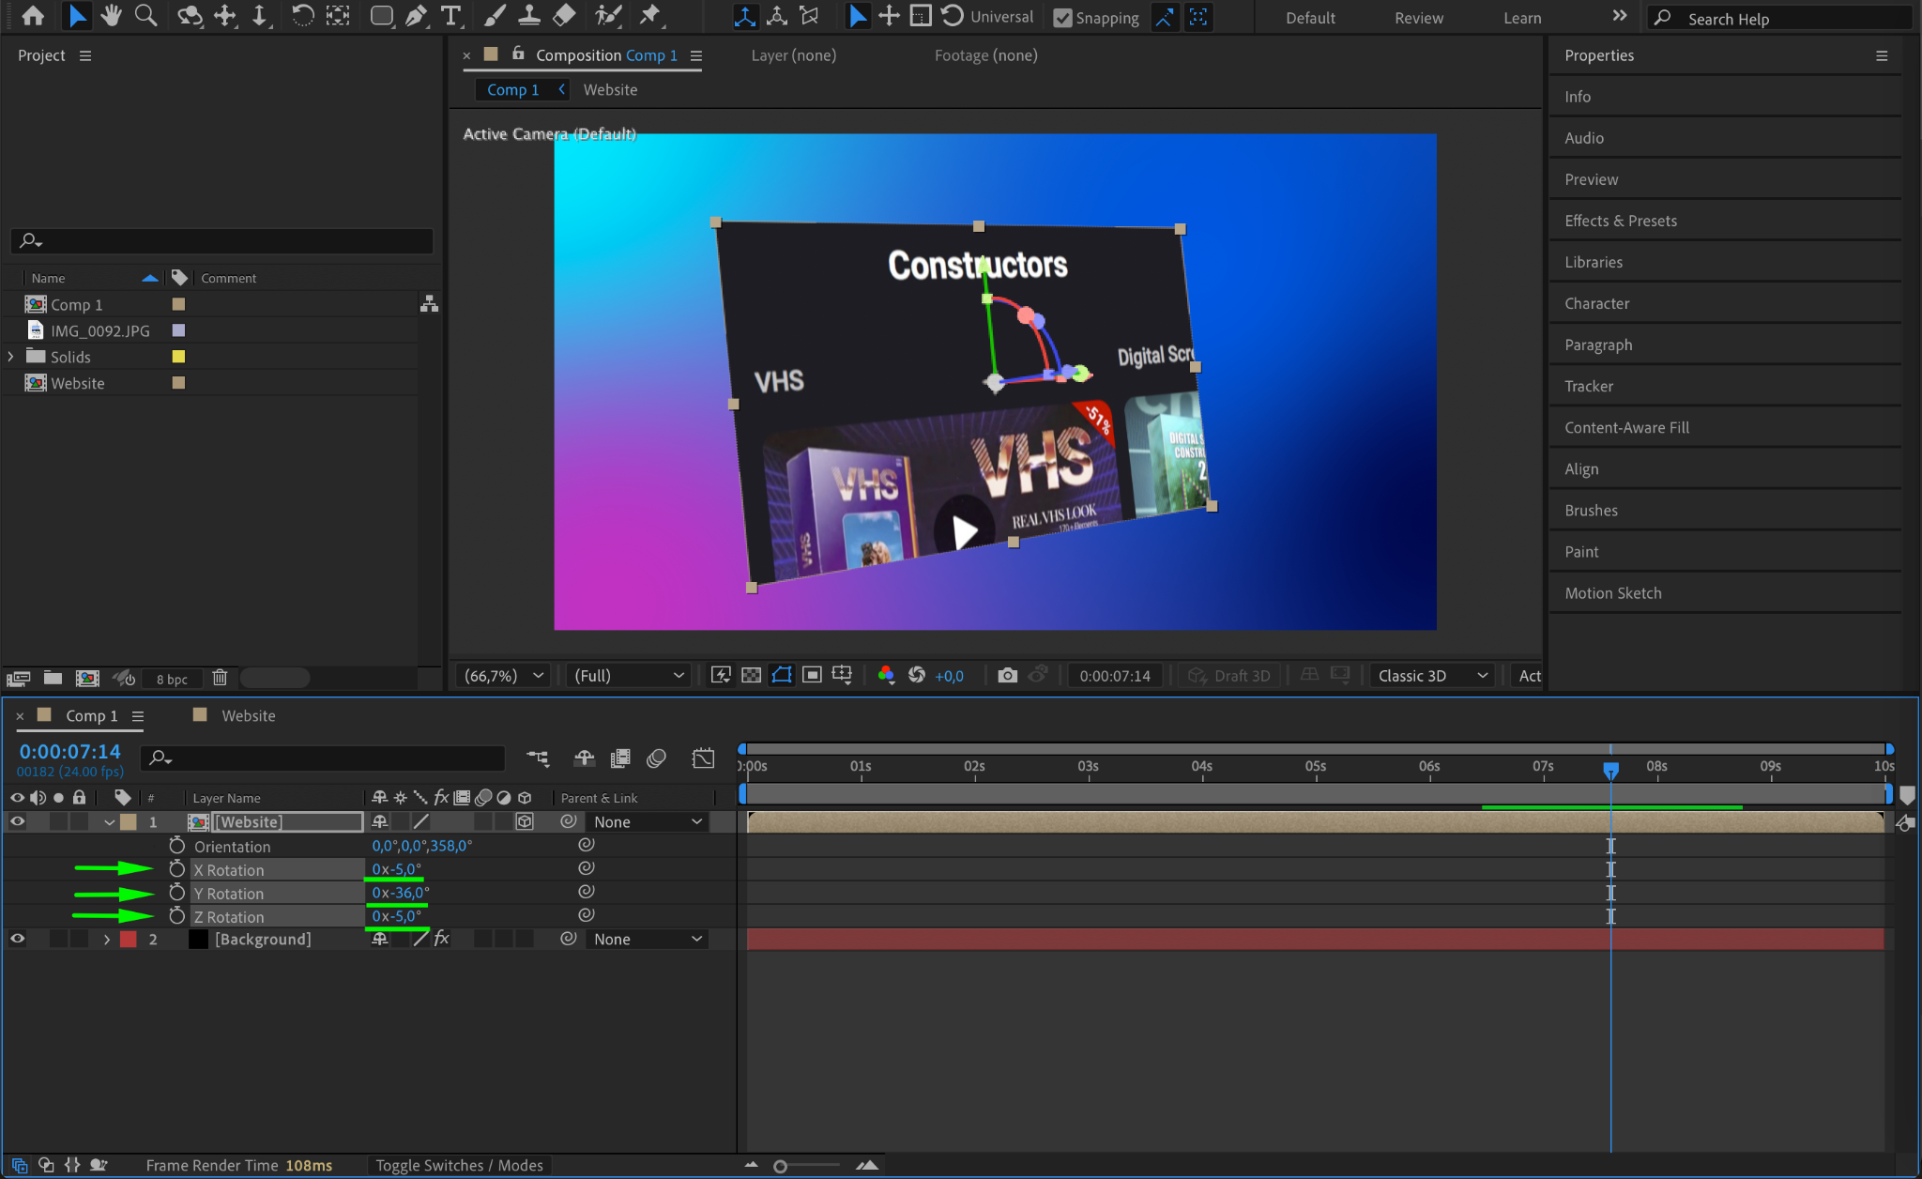The image size is (1922, 1179).
Task: Expand the Solids folder
Action: click(x=11, y=357)
